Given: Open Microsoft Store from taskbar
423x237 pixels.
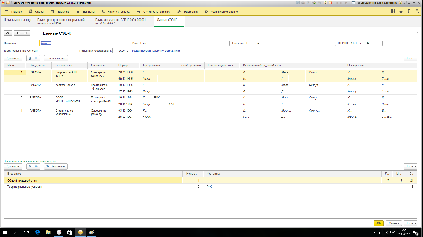Looking at the screenshot, I should [x=69, y=232].
